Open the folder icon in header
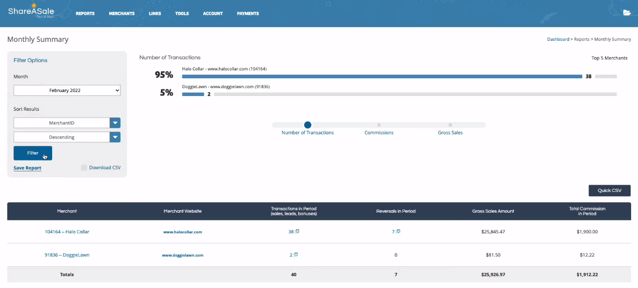The image size is (638, 288). tap(627, 13)
